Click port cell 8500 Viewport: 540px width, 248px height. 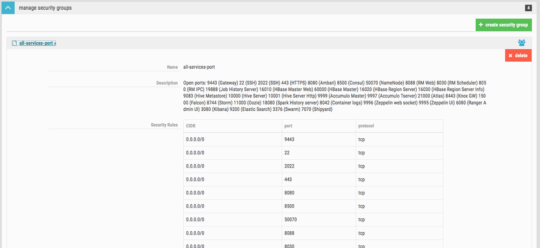(319, 206)
